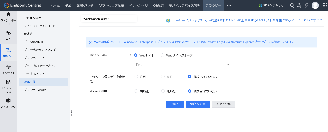This screenshot has height=132, width=328.
Task: Open the three-dots more menu in navbar
Action: (x=229, y=5)
